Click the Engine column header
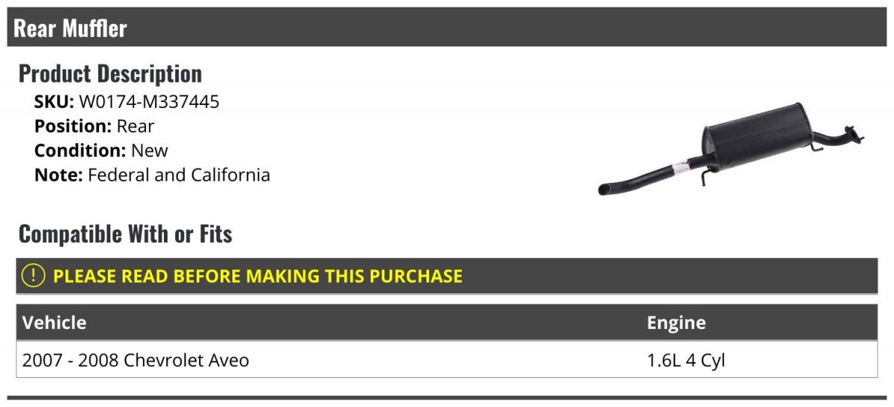The height and width of the screenshot is (407, 894). pyautogui.click(x=676, y=323)
